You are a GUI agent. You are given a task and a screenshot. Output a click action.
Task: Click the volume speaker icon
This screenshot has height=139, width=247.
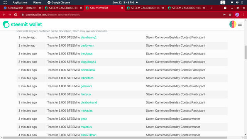tap(237, 3)
